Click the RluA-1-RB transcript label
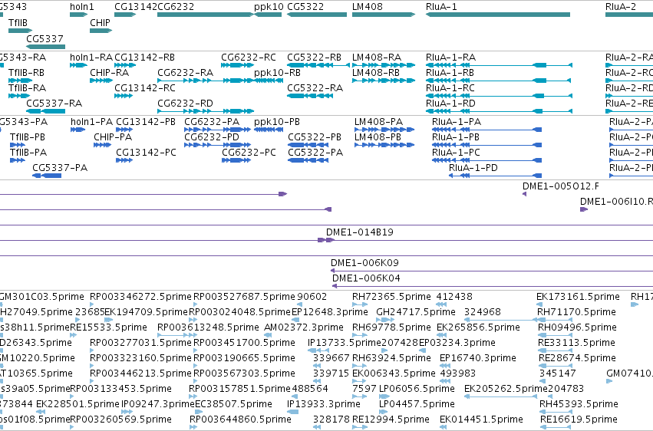Screen dimensions: 653x431 [x=450, y=73]
